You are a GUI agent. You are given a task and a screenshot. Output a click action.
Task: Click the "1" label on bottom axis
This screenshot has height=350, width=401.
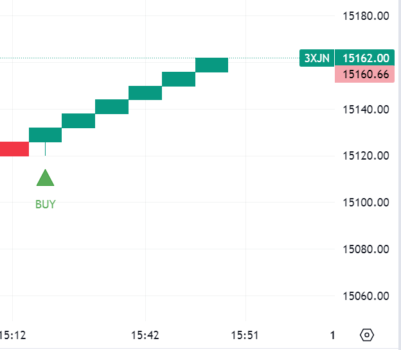pos(332,335)
